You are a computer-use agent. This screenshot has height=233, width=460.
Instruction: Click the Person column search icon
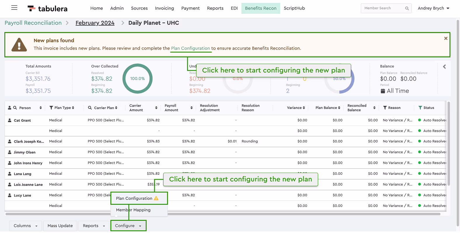15,108
